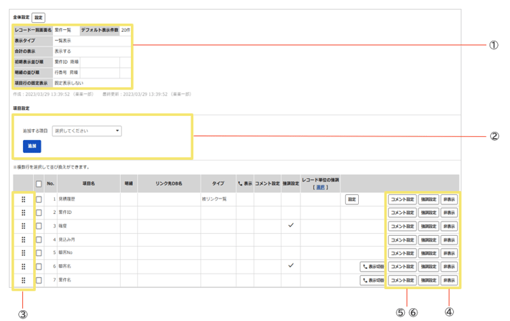Click the 見積履歴 item name cell
The image size is (510, 321).
coord(89,199)
